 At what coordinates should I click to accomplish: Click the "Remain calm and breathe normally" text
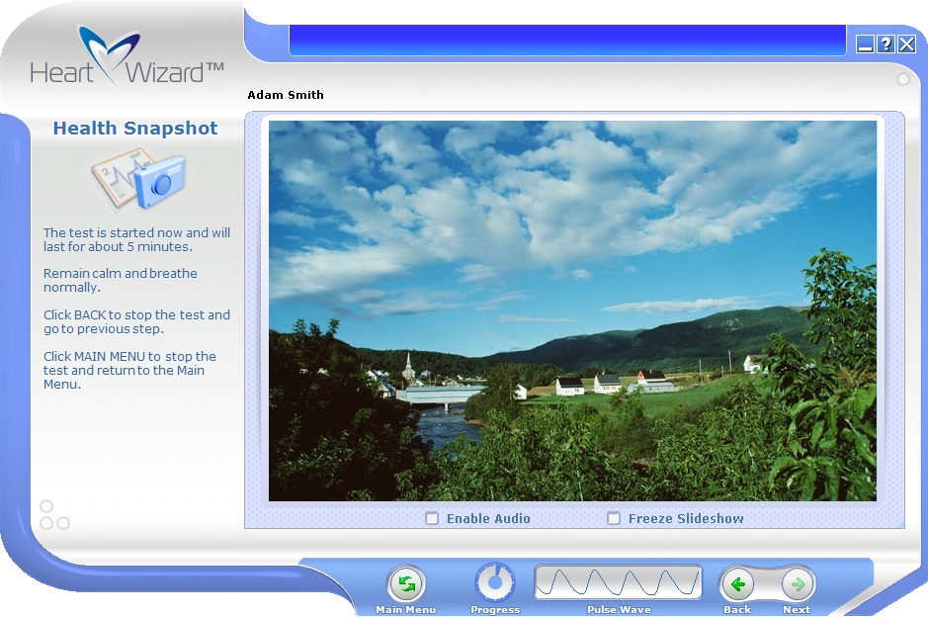(121, 280)
